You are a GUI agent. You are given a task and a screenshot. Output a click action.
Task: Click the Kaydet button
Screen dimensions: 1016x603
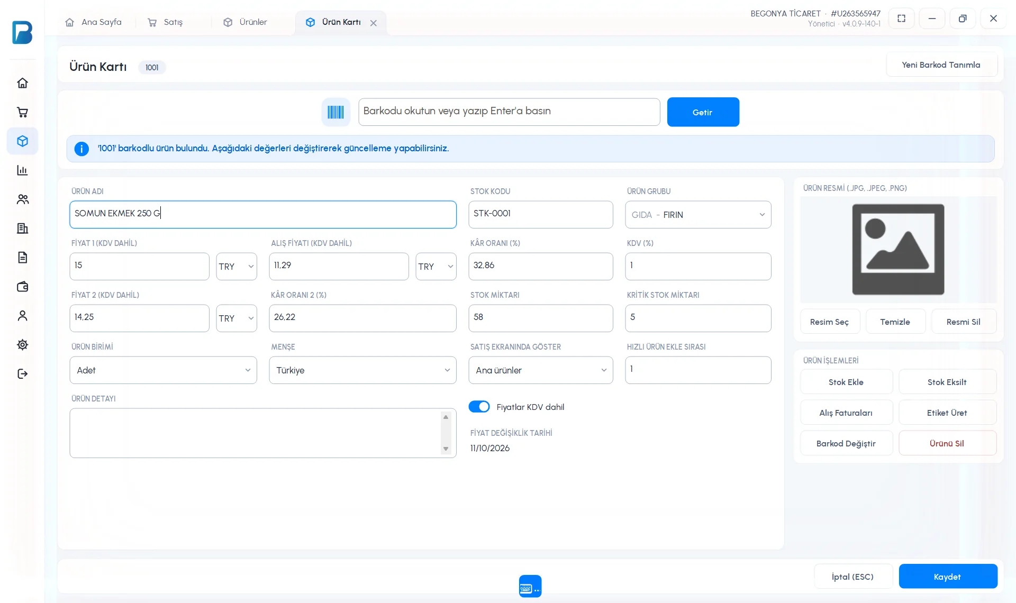(948, 577)
